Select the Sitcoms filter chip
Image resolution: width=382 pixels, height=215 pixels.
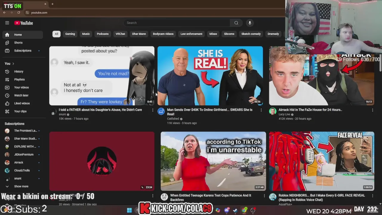coord(229,34)
